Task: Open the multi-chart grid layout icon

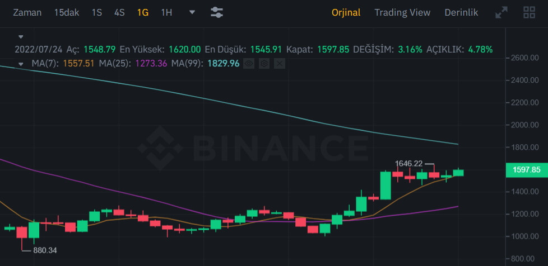Action: tap(529, 12)
